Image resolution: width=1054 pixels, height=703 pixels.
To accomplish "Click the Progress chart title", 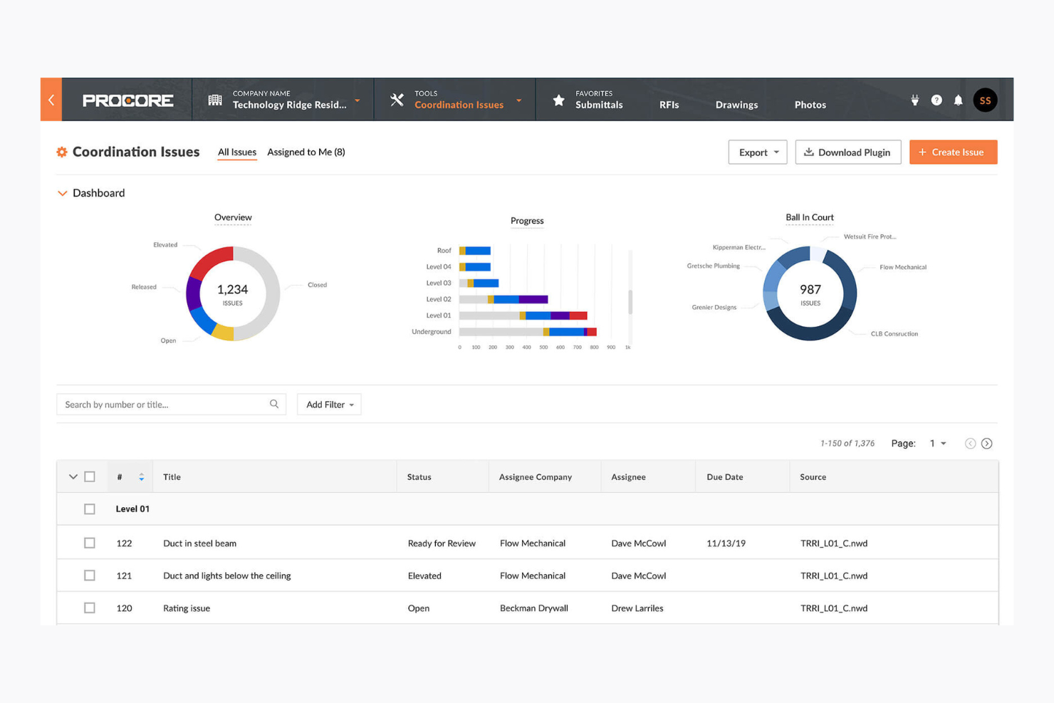I will coord(527,221).
